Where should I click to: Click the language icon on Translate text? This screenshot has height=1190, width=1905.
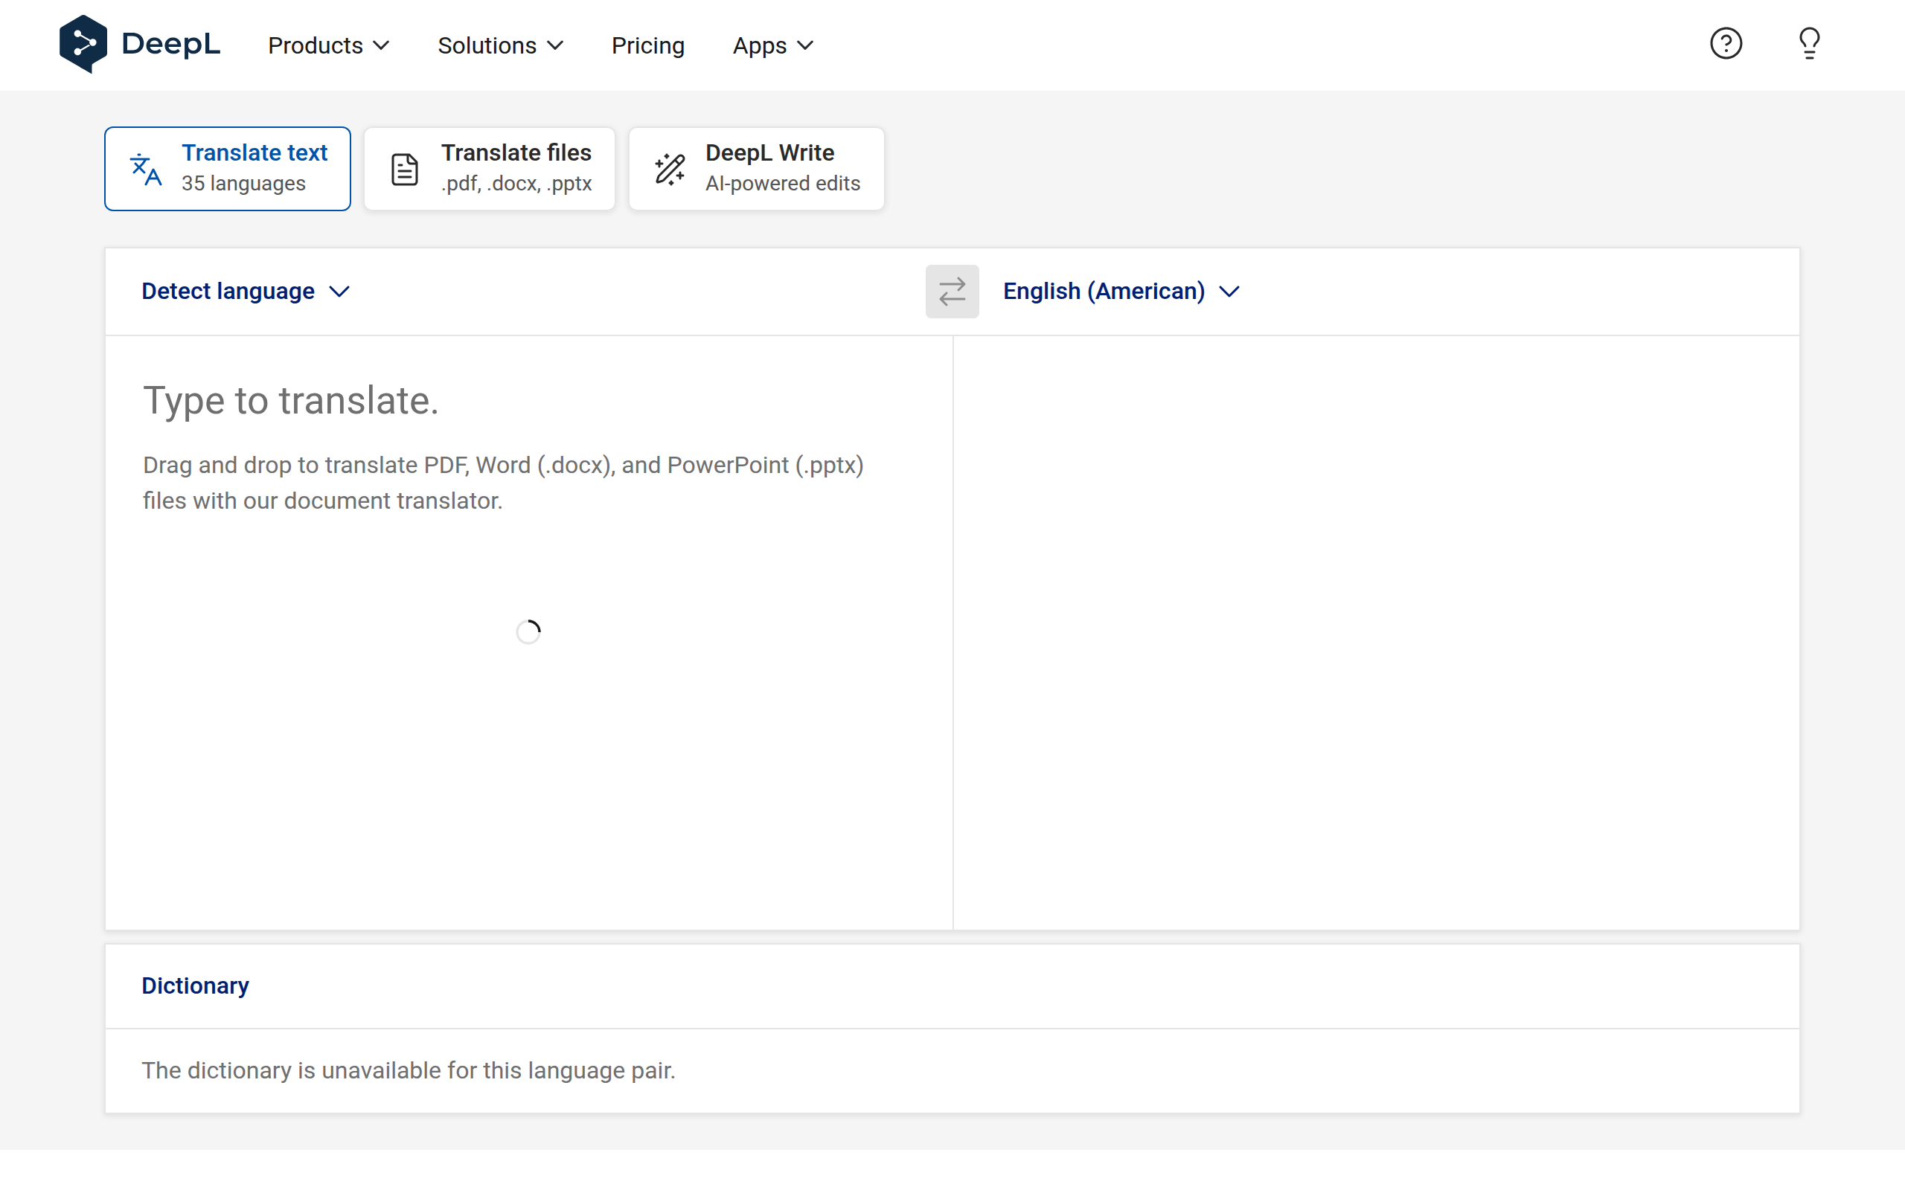click(x=146, y=170)
